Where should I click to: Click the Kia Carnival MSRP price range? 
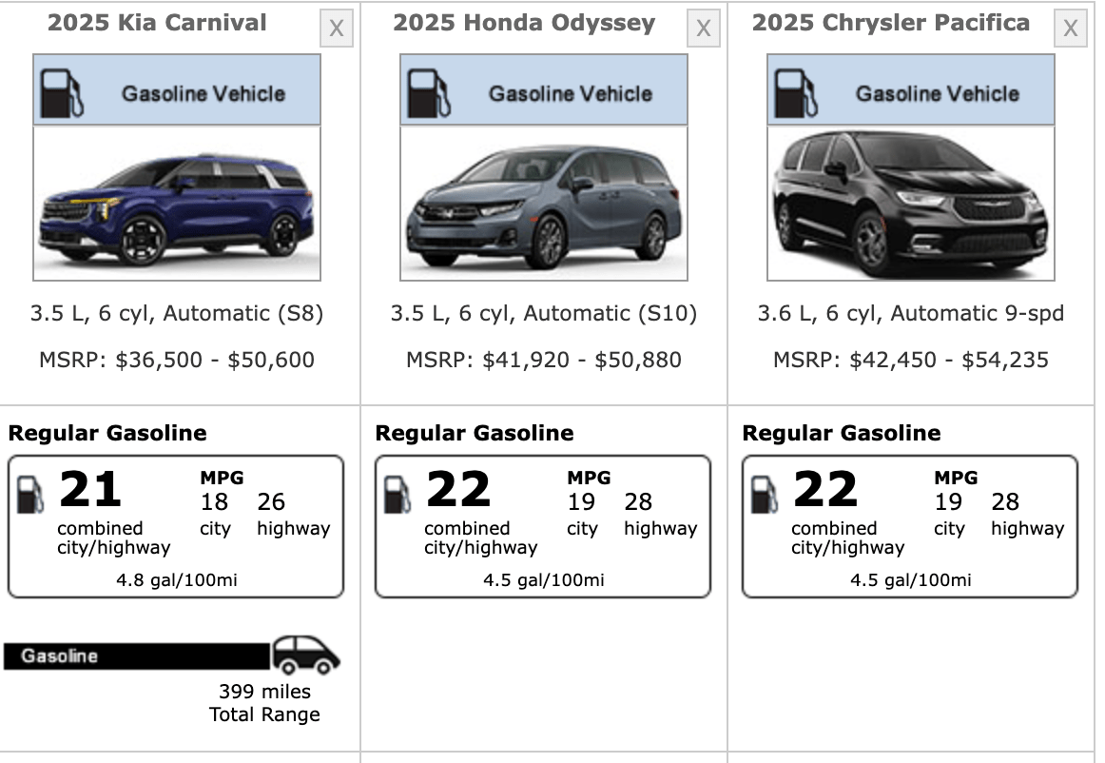click(x=177, y=360)
